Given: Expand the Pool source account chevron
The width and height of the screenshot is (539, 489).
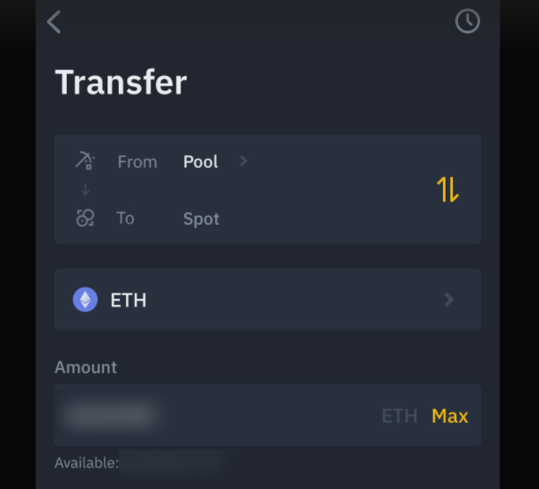Looking at the screenshot, I should click(243, 161).
